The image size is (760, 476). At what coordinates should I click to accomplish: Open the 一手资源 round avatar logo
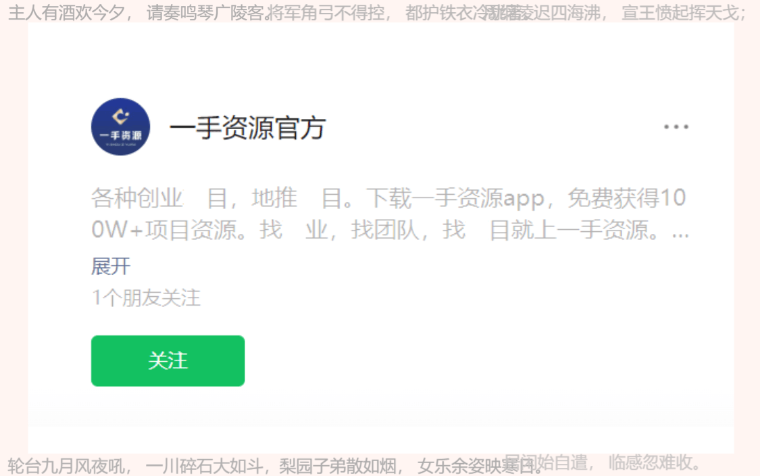coord(120,126)
